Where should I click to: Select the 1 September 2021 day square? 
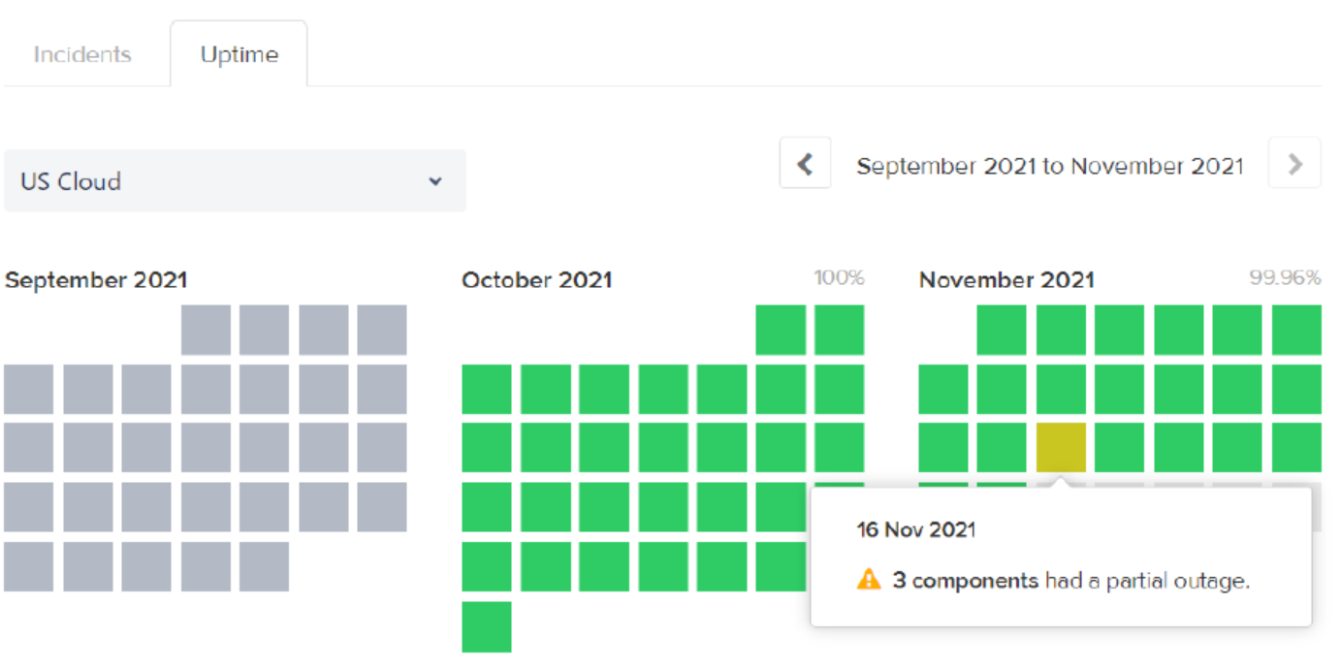pos(206,330)
